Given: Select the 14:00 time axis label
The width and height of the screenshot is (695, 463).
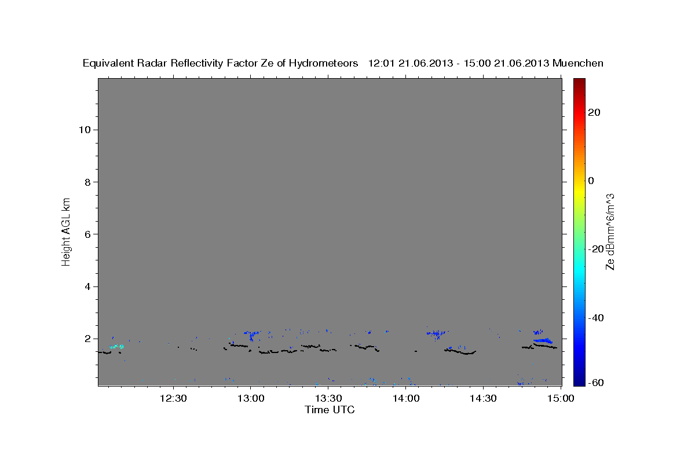Looking at the screenshot, I should [406, 399].
